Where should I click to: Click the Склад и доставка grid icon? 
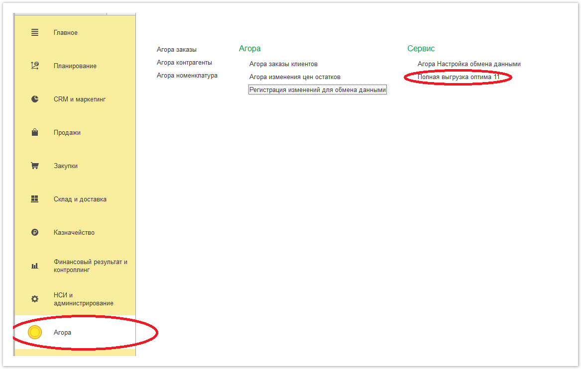coord(35,199)
